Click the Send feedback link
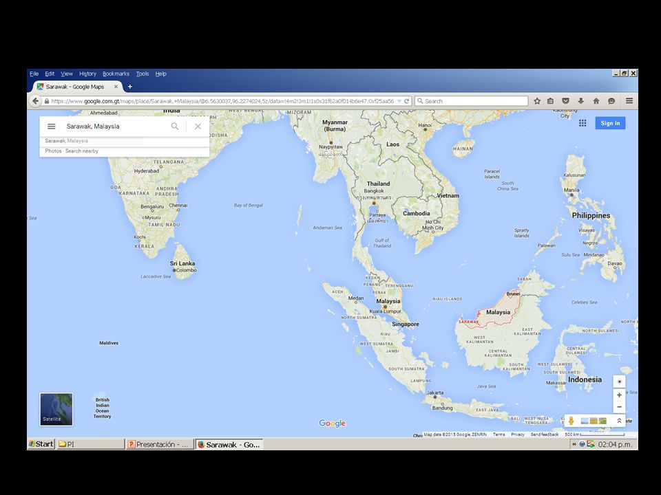The height and width of the screenshot is (495, 661). click(x=544, y=434)
